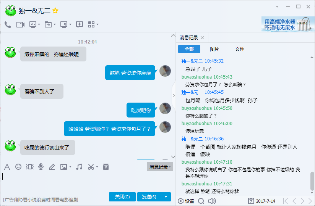Viewport: 315px width, 206px height.
Task: Click the 关闭(C) button
Action: (122, 197)
